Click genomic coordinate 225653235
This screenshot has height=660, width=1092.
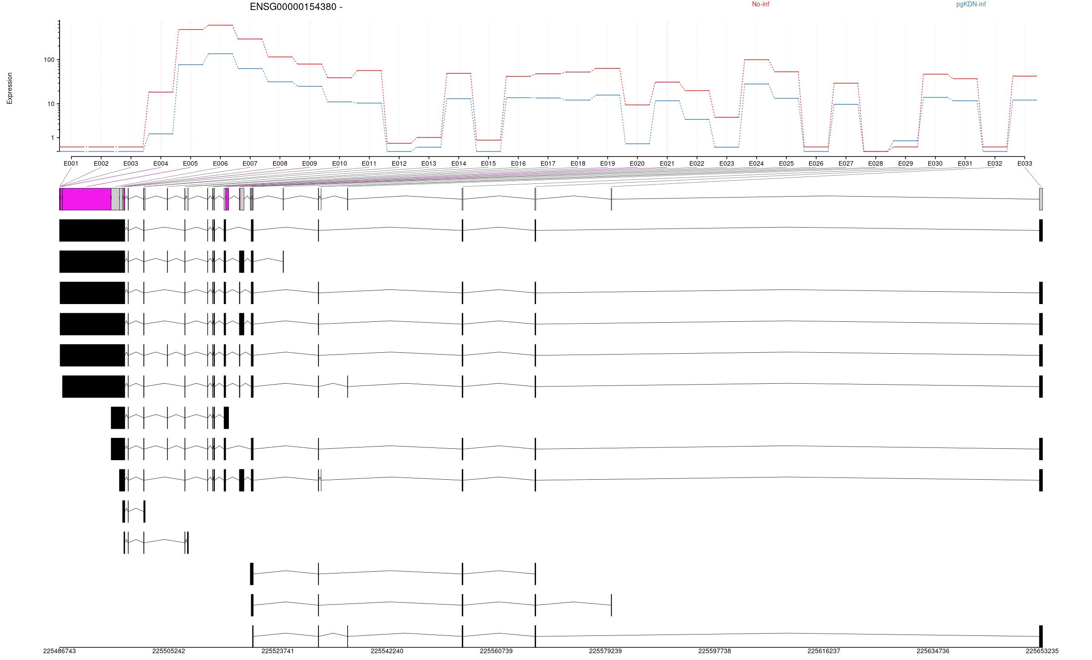pos(1042,651)
